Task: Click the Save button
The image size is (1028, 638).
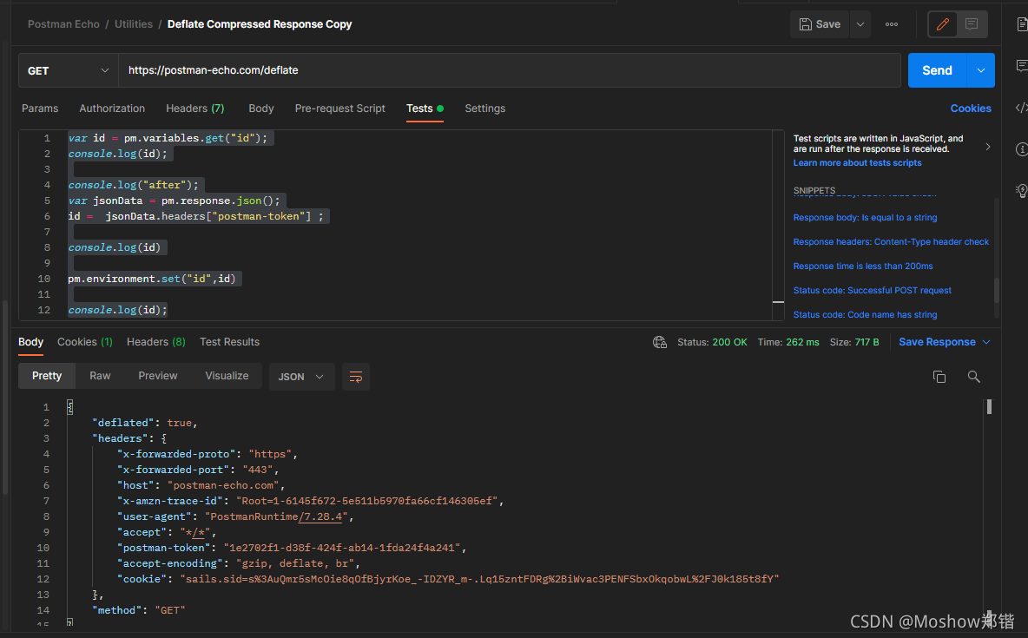Action: [820, 24]
